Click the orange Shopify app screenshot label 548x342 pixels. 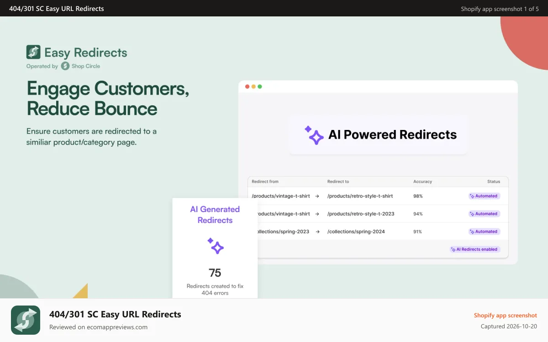pyautogui.click(x=506, y=315)
